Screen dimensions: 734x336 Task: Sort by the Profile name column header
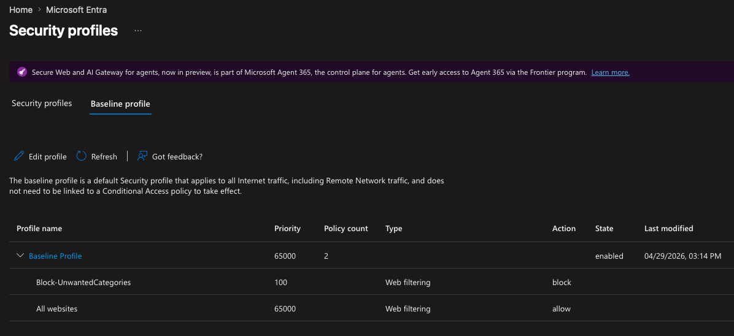coord(39,229)
